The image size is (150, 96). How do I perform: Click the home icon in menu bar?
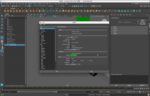1,4
